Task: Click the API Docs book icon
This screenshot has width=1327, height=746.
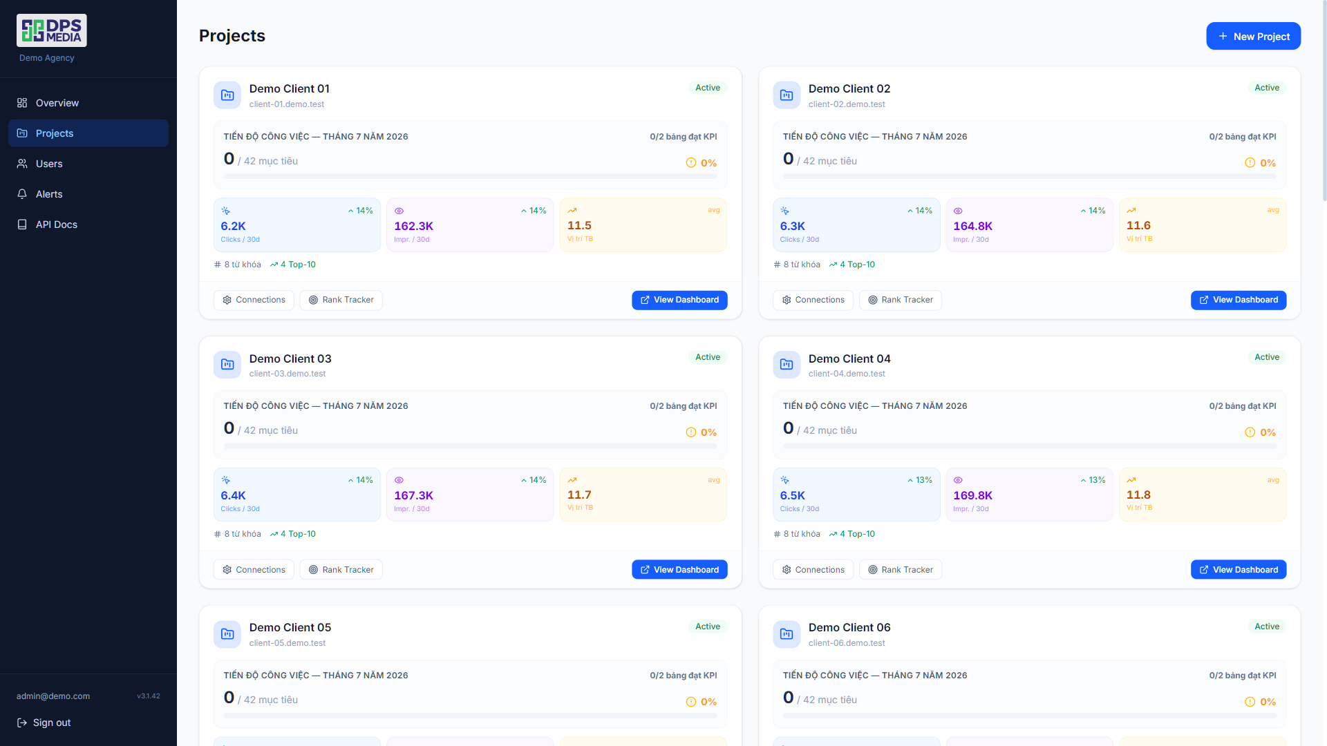Action: click(x=22, y=224)
